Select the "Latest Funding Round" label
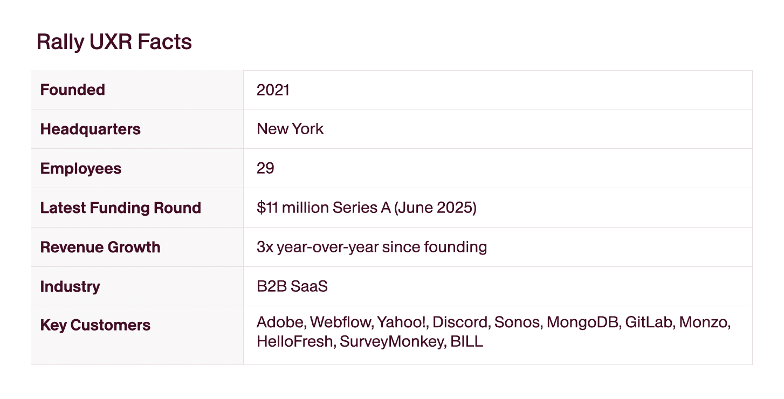 pyautogui.click(x=120, y=208)
